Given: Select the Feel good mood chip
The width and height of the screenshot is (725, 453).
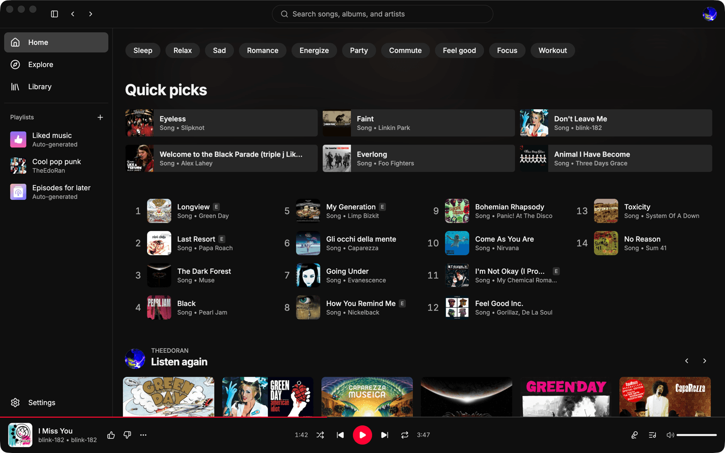Looking at the screenshot, I should 459,50.
